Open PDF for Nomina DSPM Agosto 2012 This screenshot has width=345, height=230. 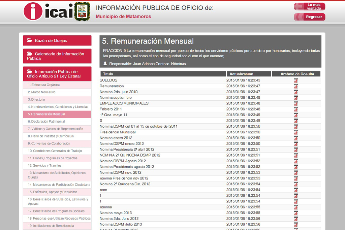[296, 161]
